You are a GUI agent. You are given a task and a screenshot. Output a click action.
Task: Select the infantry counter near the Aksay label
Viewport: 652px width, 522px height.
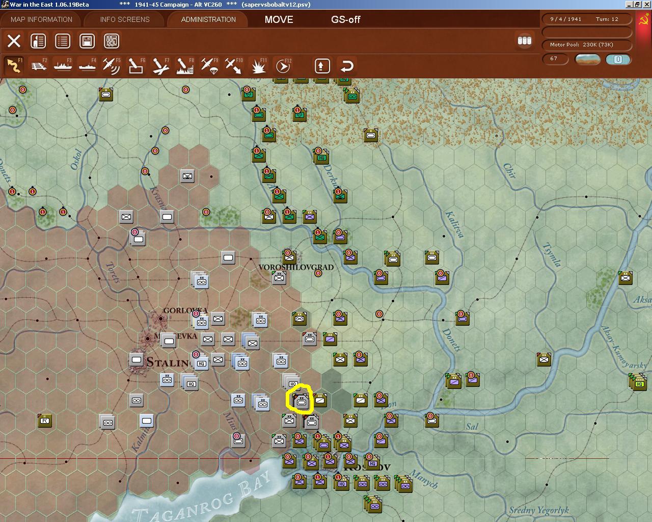click(x=625, y=278)
